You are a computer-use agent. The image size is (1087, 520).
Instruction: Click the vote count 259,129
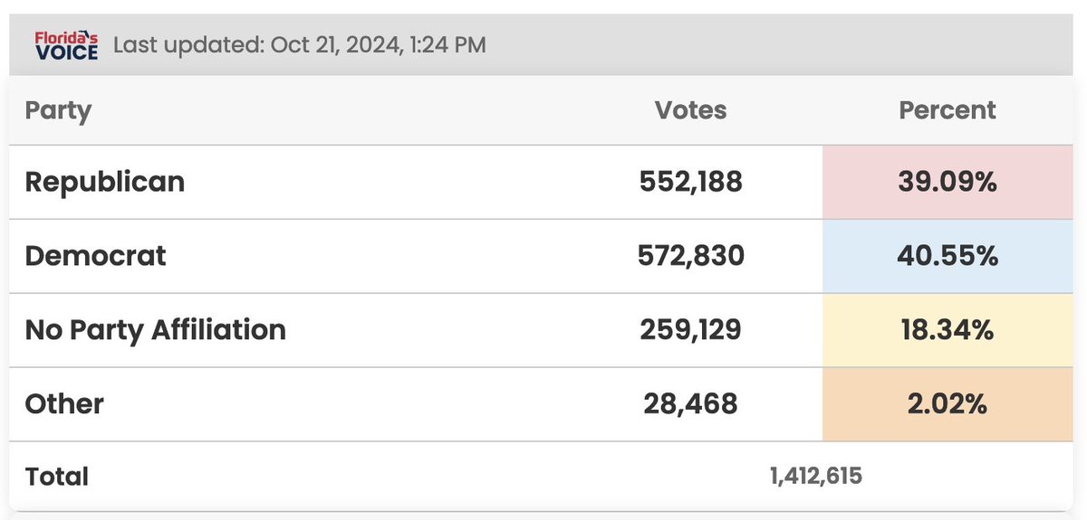click(690, 330)
